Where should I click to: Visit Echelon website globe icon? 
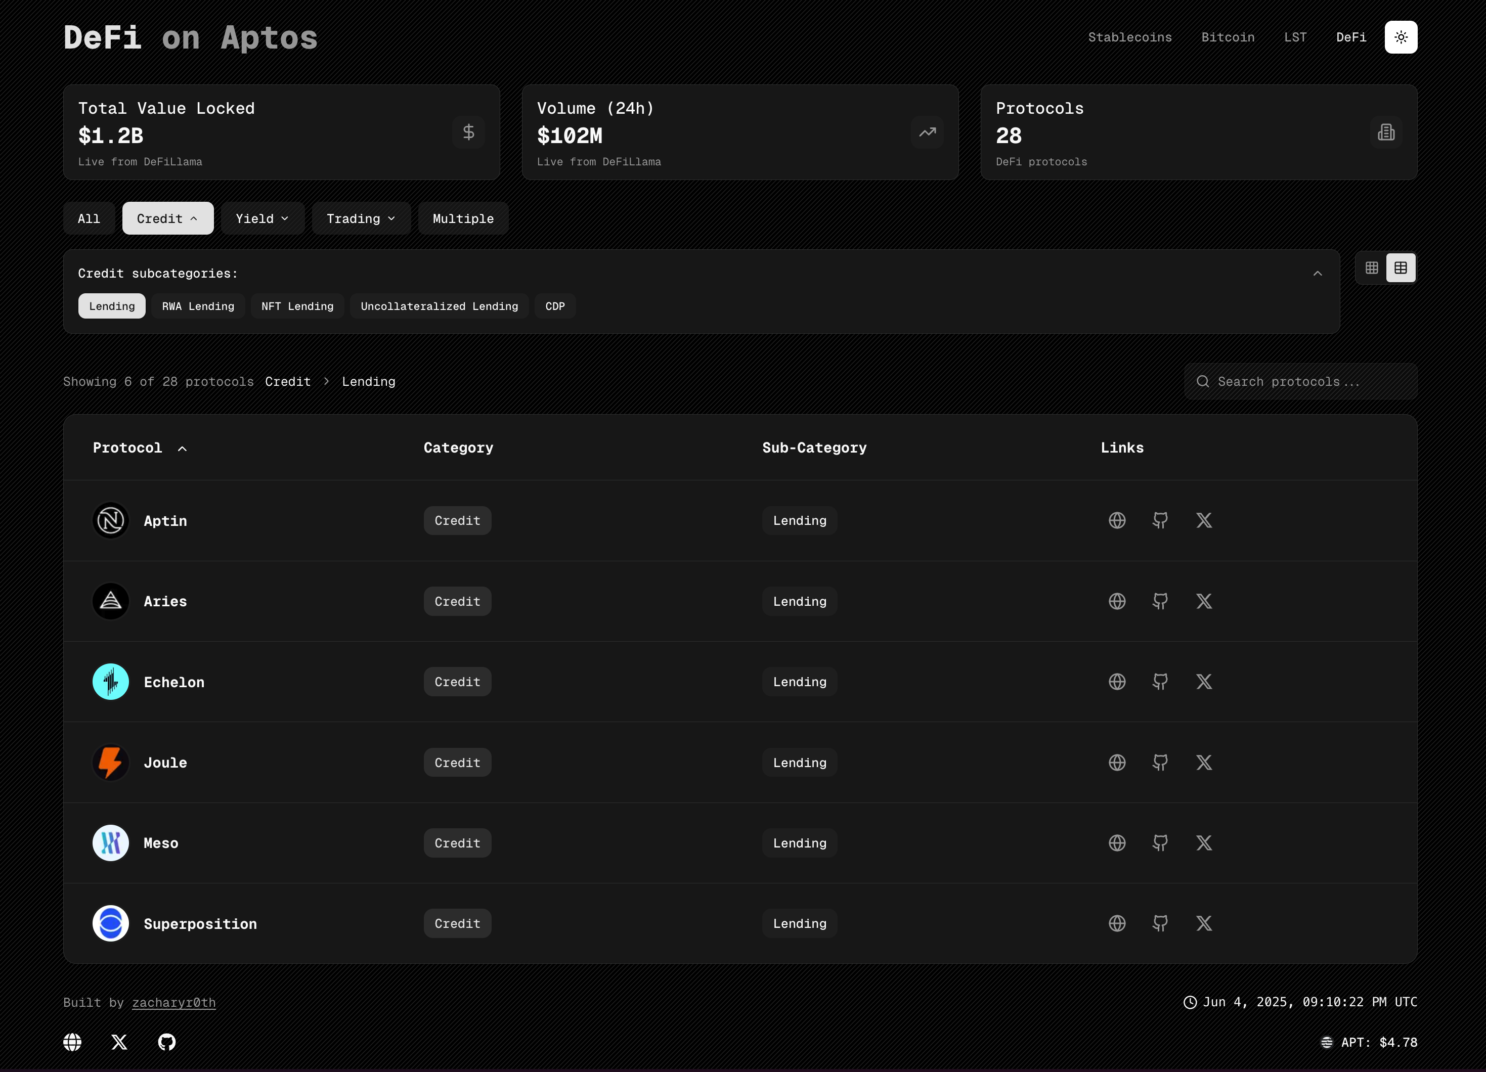[1117, 682]
